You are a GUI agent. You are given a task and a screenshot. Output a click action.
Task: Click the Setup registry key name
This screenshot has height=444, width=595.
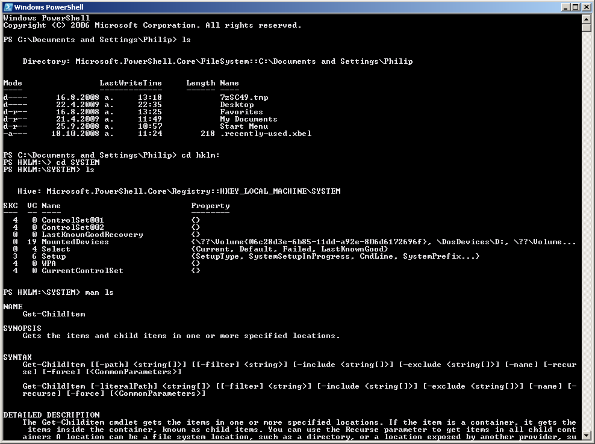pyautogui.click(x=54, y=256)
